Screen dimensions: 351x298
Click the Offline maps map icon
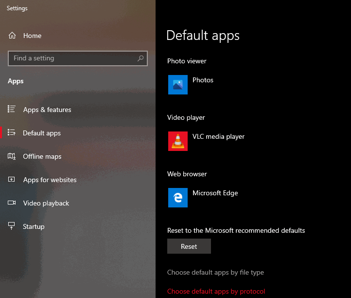12,156
